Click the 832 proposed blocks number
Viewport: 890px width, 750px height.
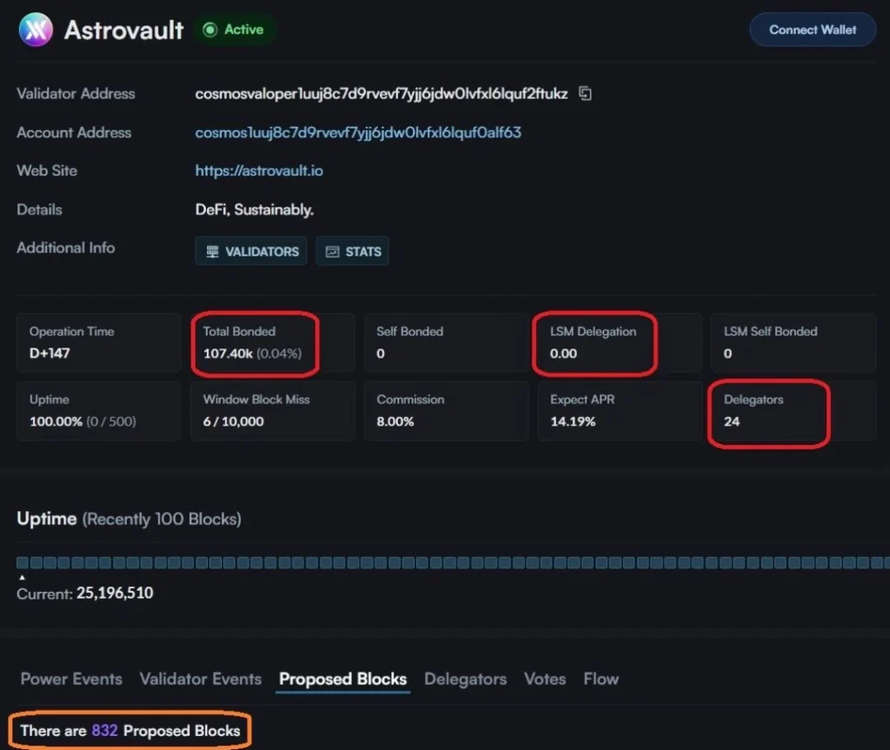[x=104, y=731]
